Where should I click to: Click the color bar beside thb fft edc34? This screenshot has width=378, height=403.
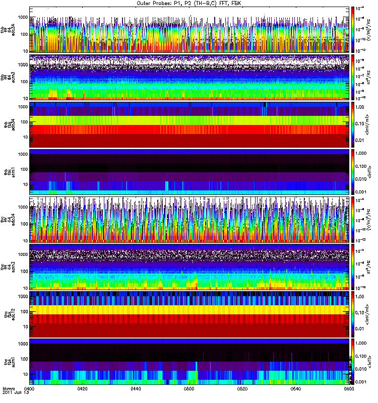point(353,29)
